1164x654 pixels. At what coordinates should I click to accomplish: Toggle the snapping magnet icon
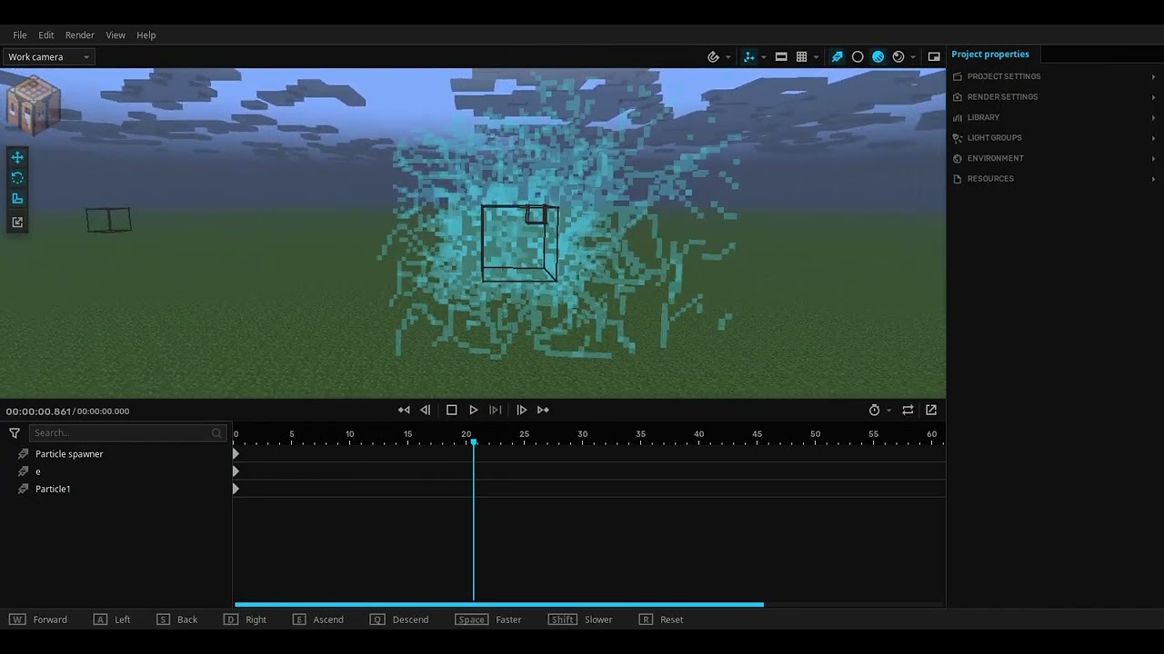coord(714,56)
